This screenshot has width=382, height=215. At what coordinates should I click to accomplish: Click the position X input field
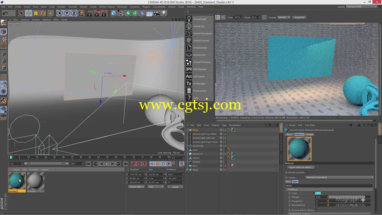136,174
